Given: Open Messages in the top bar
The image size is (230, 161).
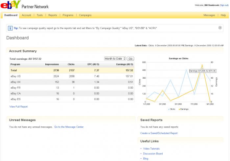Looking at the screenshot, I should point(209,15).
